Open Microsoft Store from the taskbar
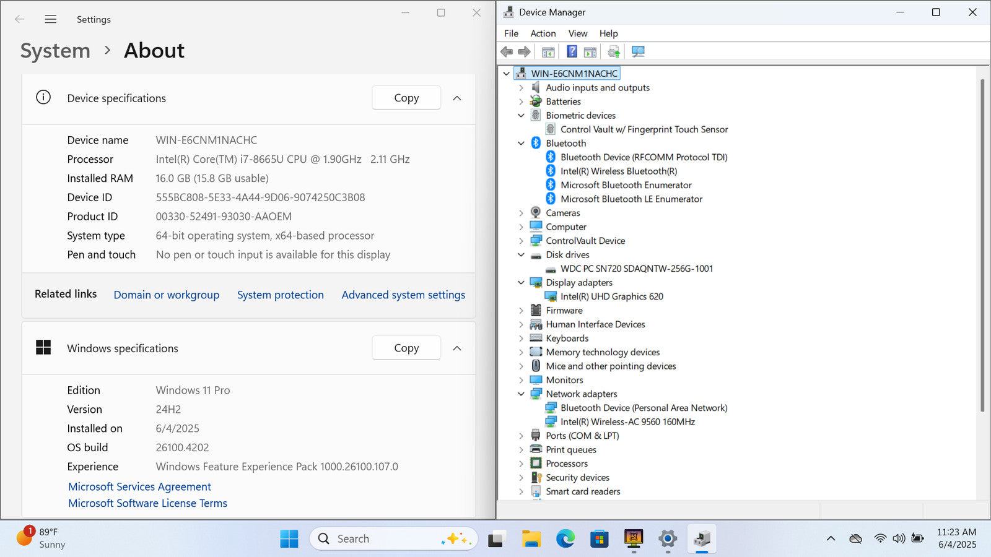 599,539
